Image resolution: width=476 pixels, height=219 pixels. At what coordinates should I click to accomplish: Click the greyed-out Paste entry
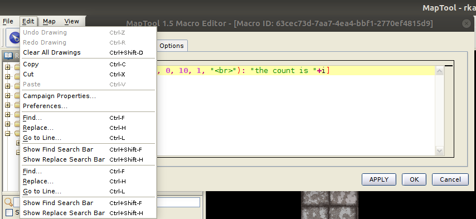point(88,84)
